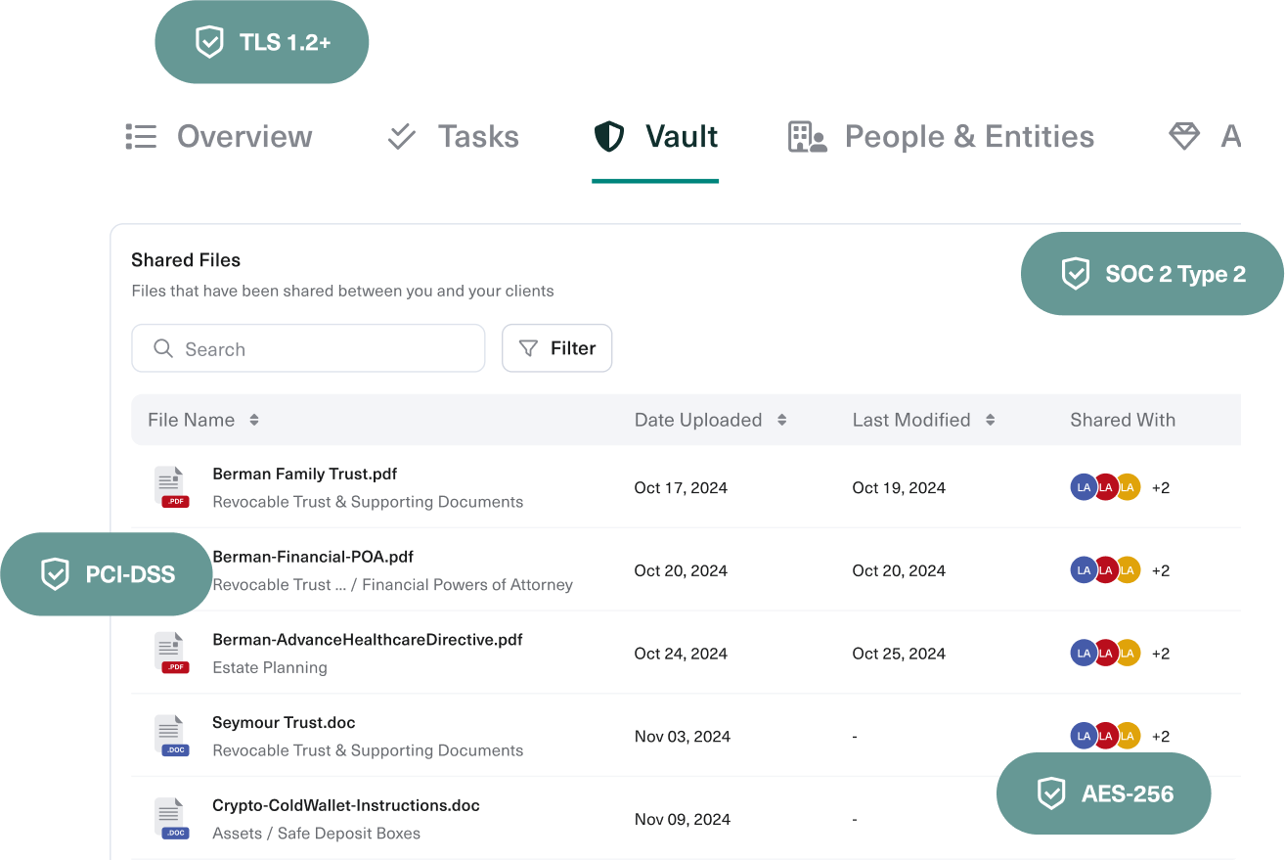
Task: Click red LA avatar in Berman Family Trust row
Action: pyautogui.click(x=1106, y=487)
